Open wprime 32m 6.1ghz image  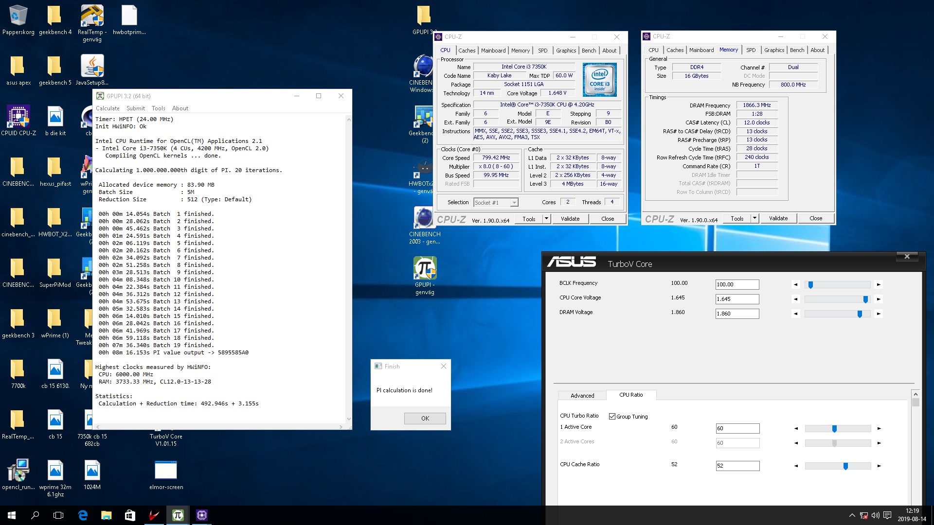[x=55, y=478]
